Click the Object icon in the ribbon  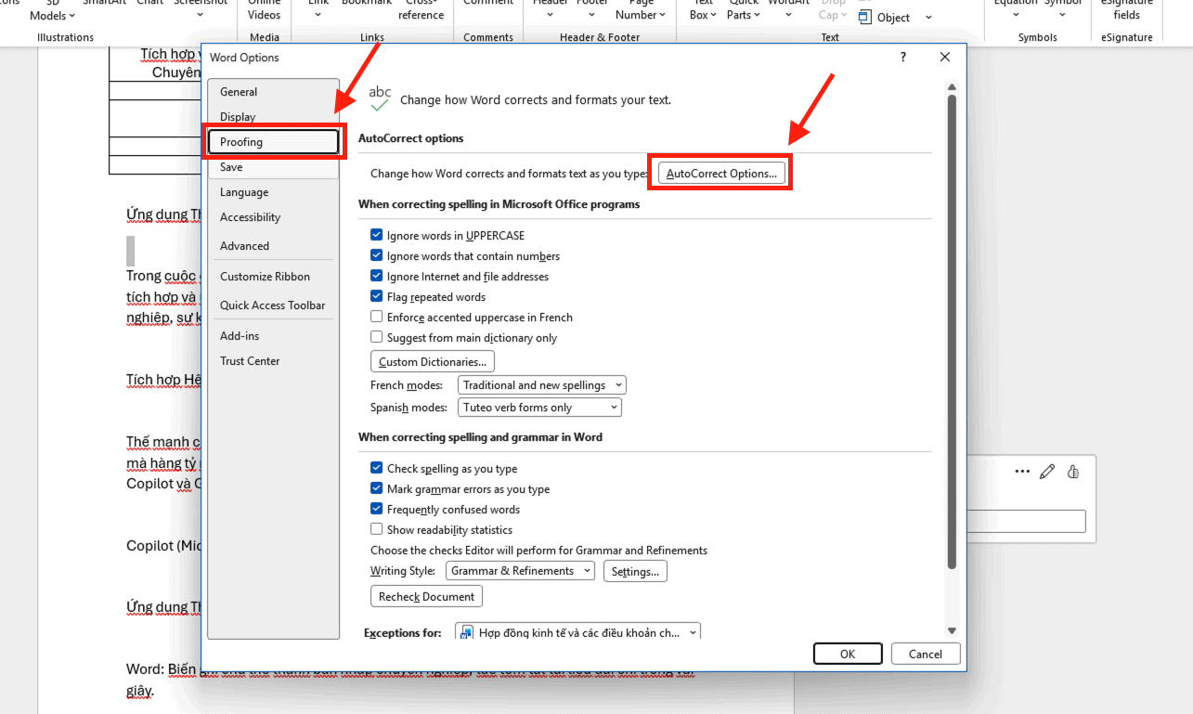865,18
